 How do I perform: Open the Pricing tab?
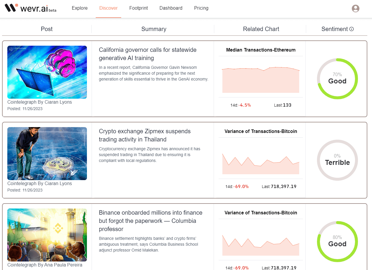[x=201, y=8]
